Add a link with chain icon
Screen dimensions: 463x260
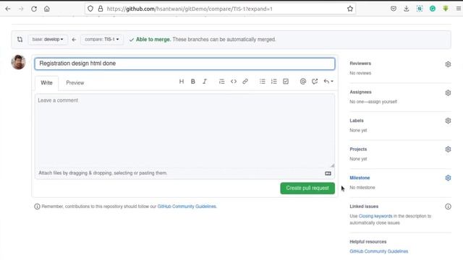245,82
